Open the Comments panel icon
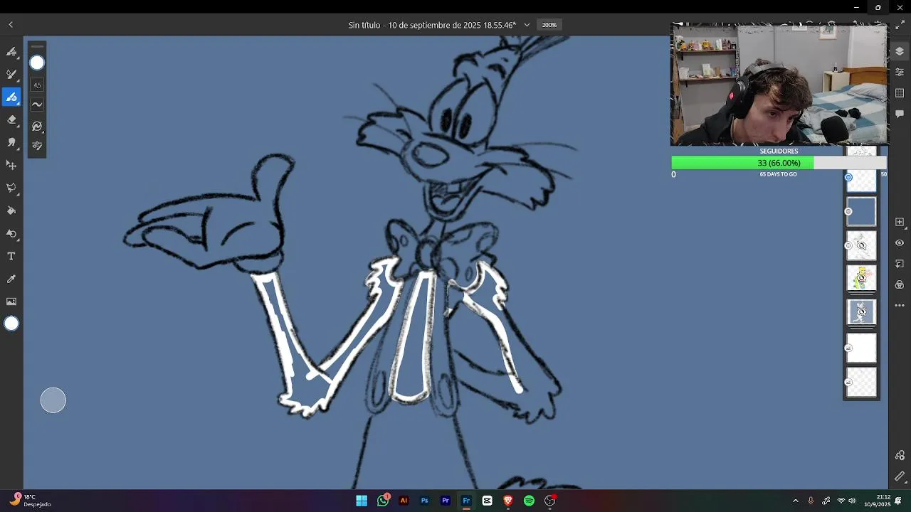Viewport: 911px width, 512px height. [x=900, y=114]
